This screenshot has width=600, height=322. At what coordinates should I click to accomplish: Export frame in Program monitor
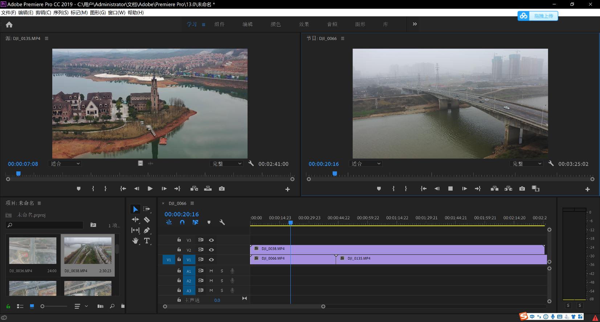tap(522, 189)
